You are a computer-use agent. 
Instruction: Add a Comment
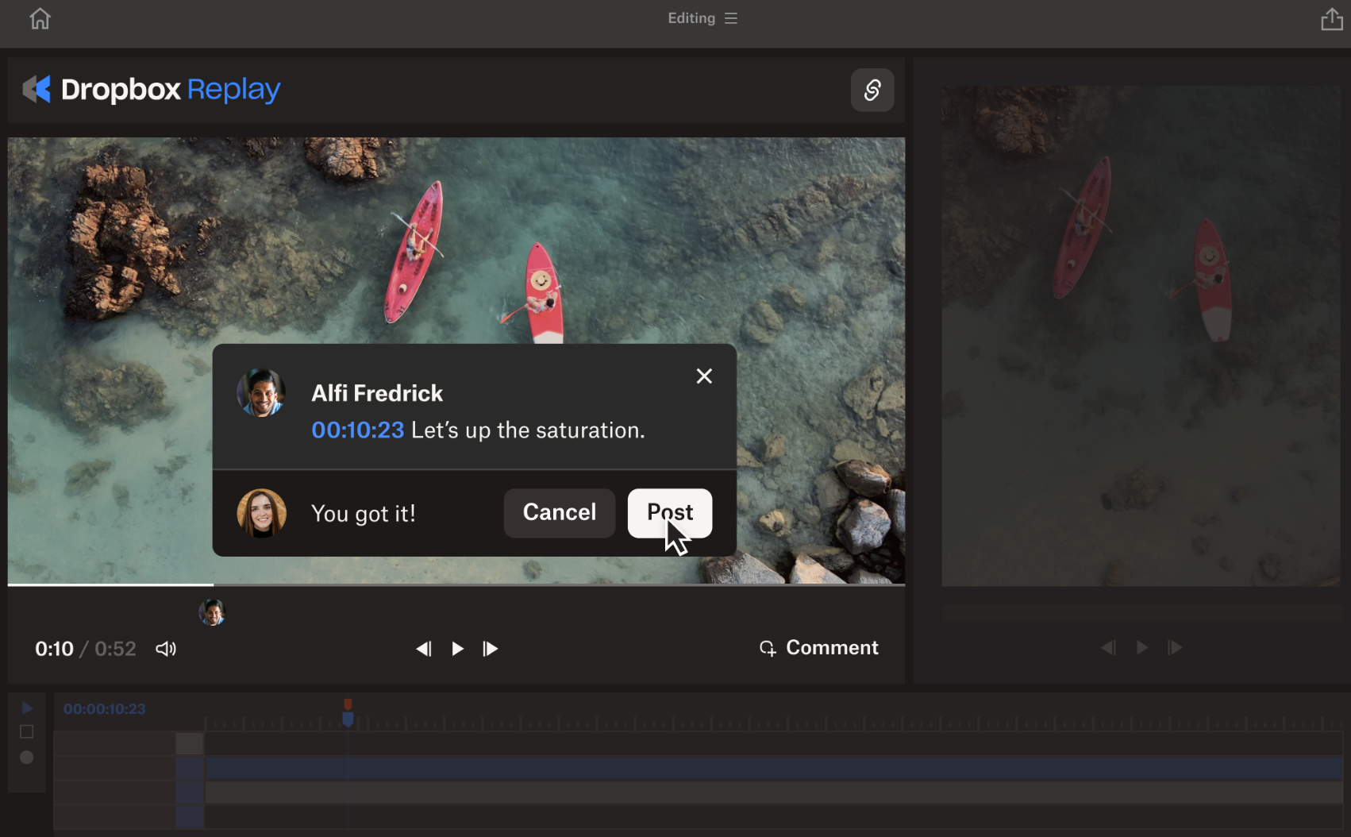(819, 648)
